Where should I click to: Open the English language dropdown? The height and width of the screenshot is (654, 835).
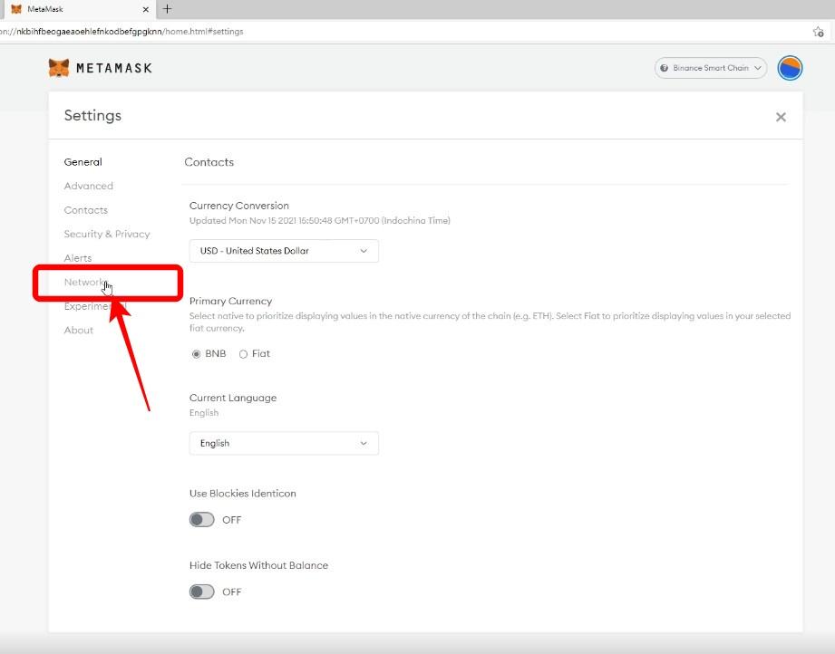point(284,443)
